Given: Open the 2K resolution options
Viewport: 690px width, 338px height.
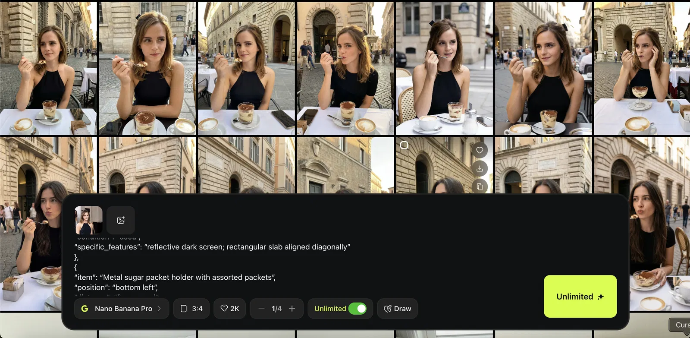Looking at the screenshot, I should (x=230, y=309).
